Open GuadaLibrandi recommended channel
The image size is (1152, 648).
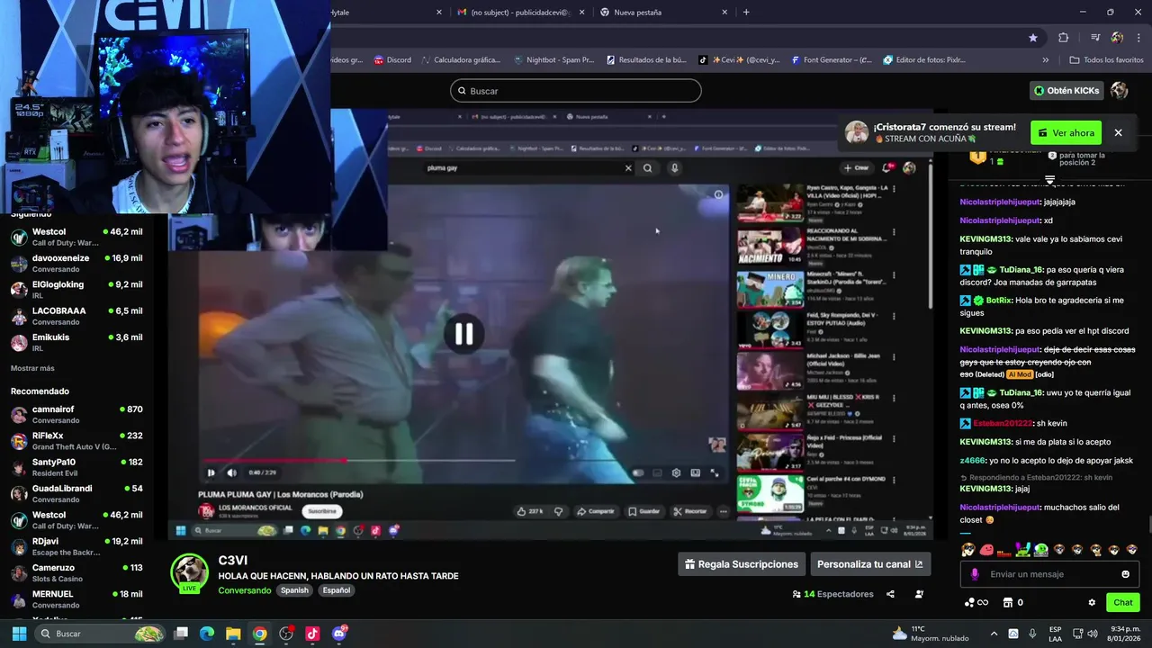click(76, 493)
